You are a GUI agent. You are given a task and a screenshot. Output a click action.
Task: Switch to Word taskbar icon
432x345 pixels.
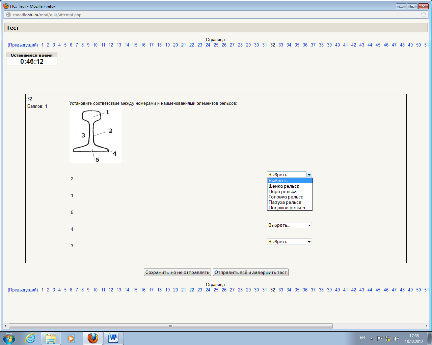[114, 338]
